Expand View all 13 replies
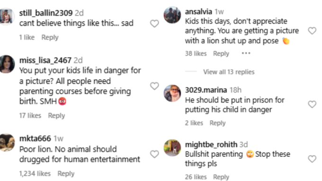The height and width of the screenshot is (181, 322). click(229, 72)
